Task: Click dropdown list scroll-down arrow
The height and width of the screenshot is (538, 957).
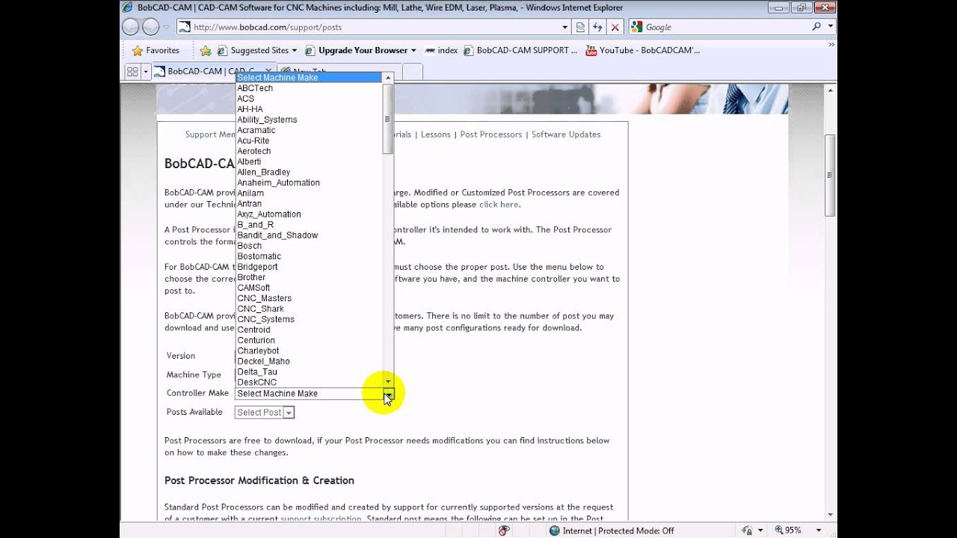Action: click(x=387, y=381)
